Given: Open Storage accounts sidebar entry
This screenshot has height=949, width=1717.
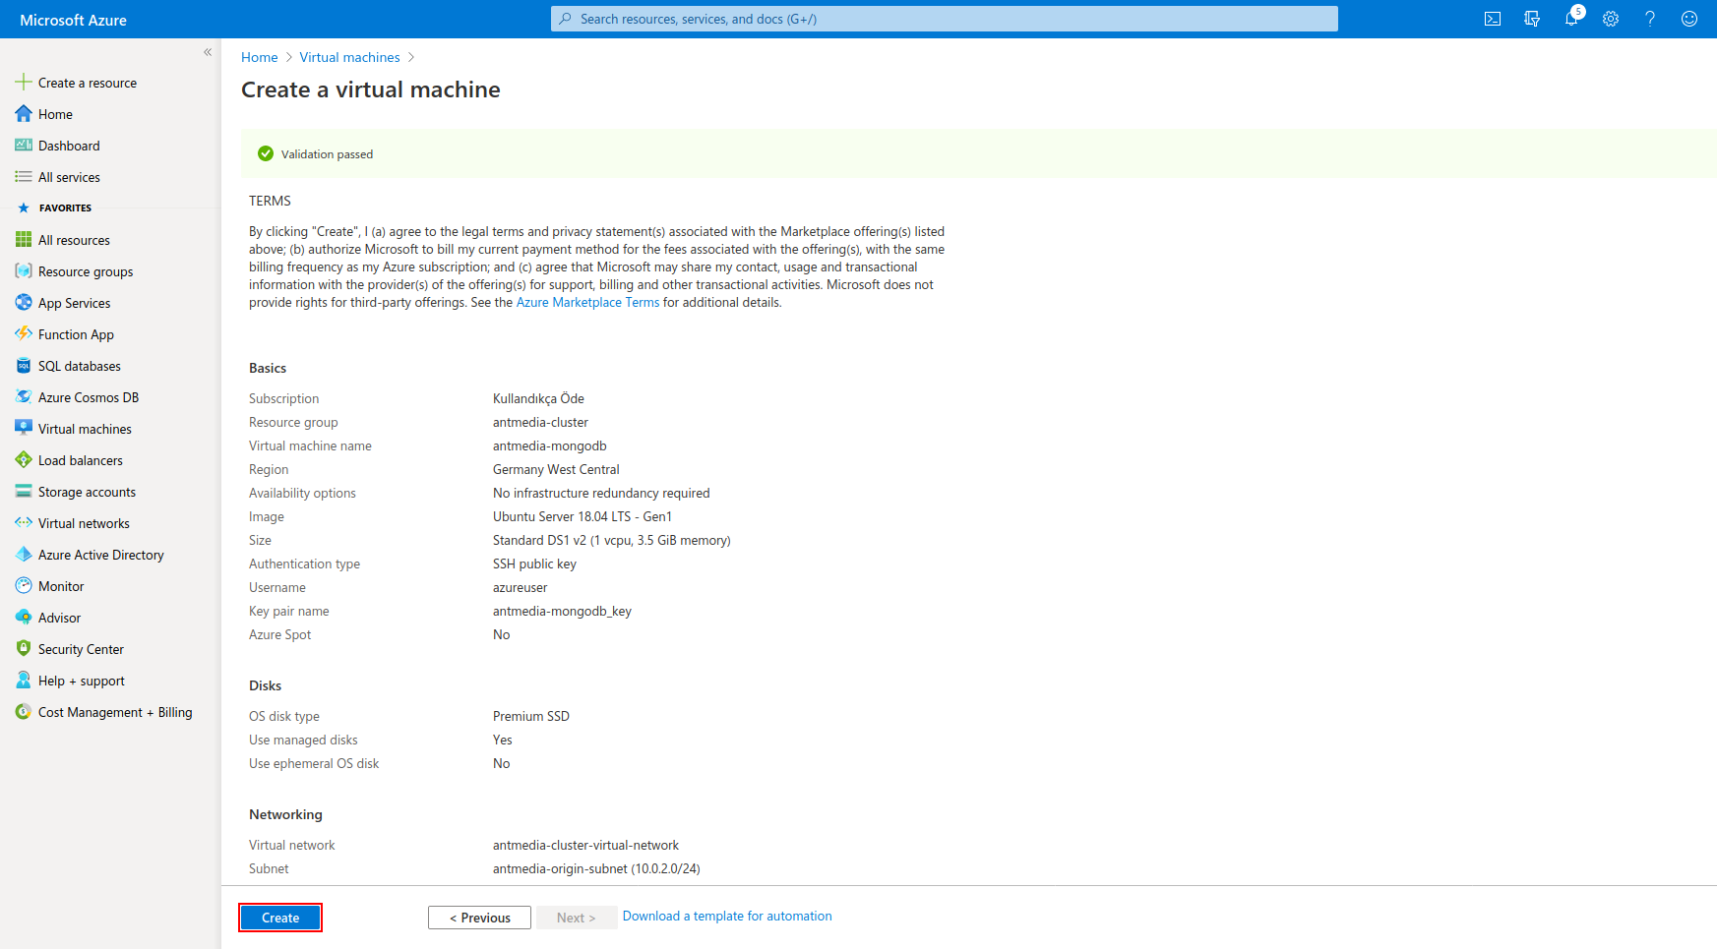Looking at the screenshot, I should (87, 493).
